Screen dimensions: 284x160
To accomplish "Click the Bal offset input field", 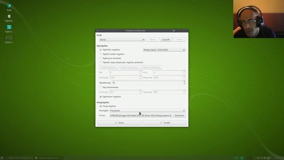I will 124,72.
